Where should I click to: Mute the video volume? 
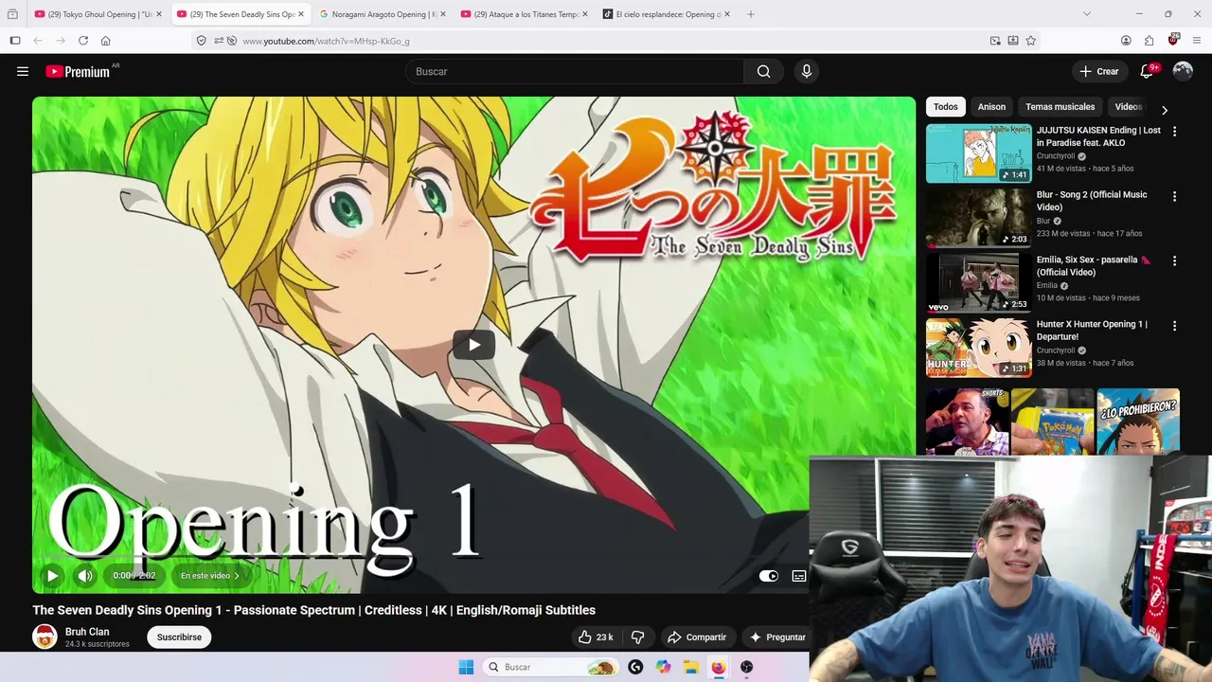pos(85,575)
